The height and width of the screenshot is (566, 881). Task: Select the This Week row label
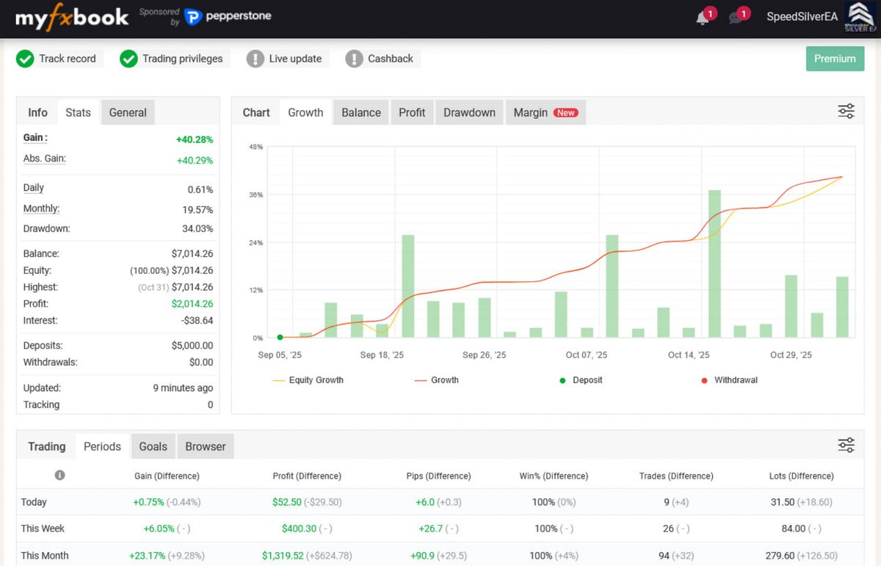pyautogui.click(x=43, y=529)
